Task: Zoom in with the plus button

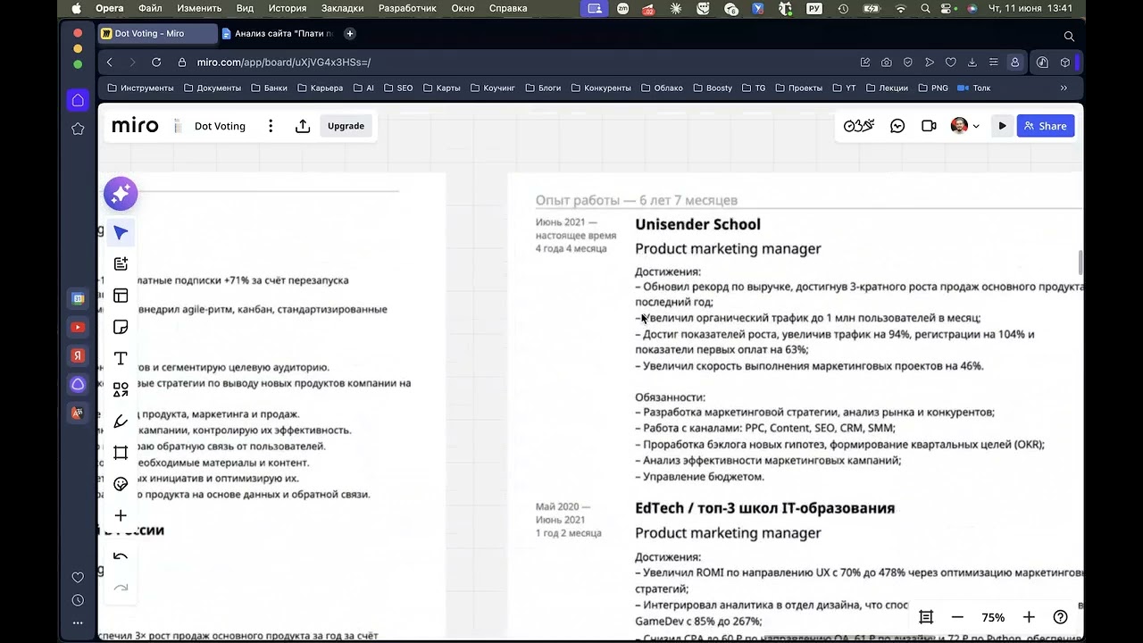Action: pyautogui.click(x=1029, y=617)
